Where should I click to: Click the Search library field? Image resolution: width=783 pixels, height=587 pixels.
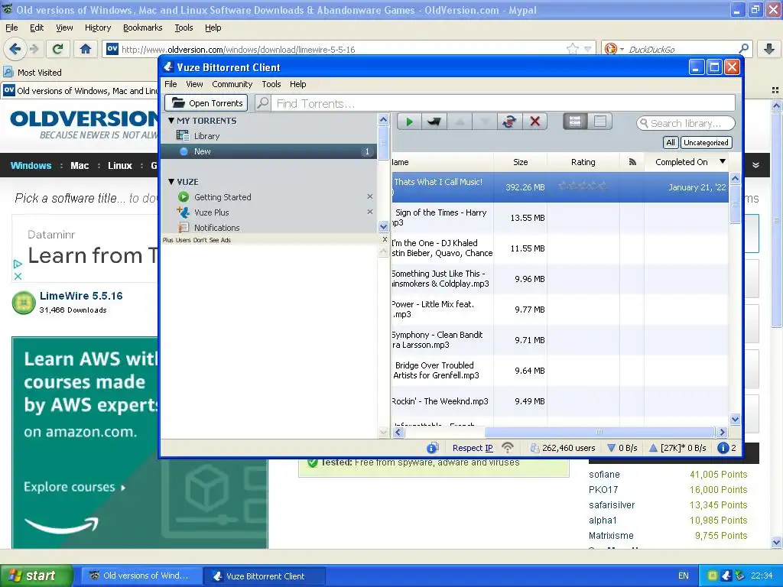coord(686,123)
